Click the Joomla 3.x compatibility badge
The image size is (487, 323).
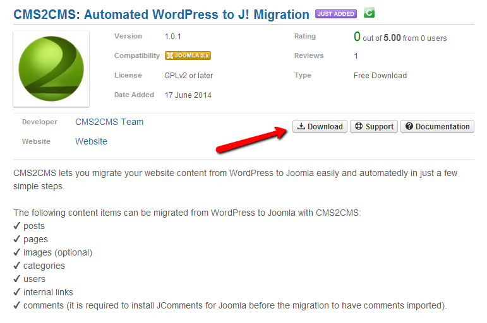click(x=188, y=56)
